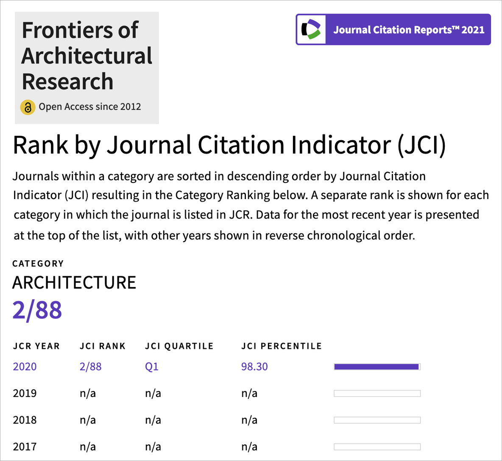Click the empty 2018 percentile bar

coord(377,420)
